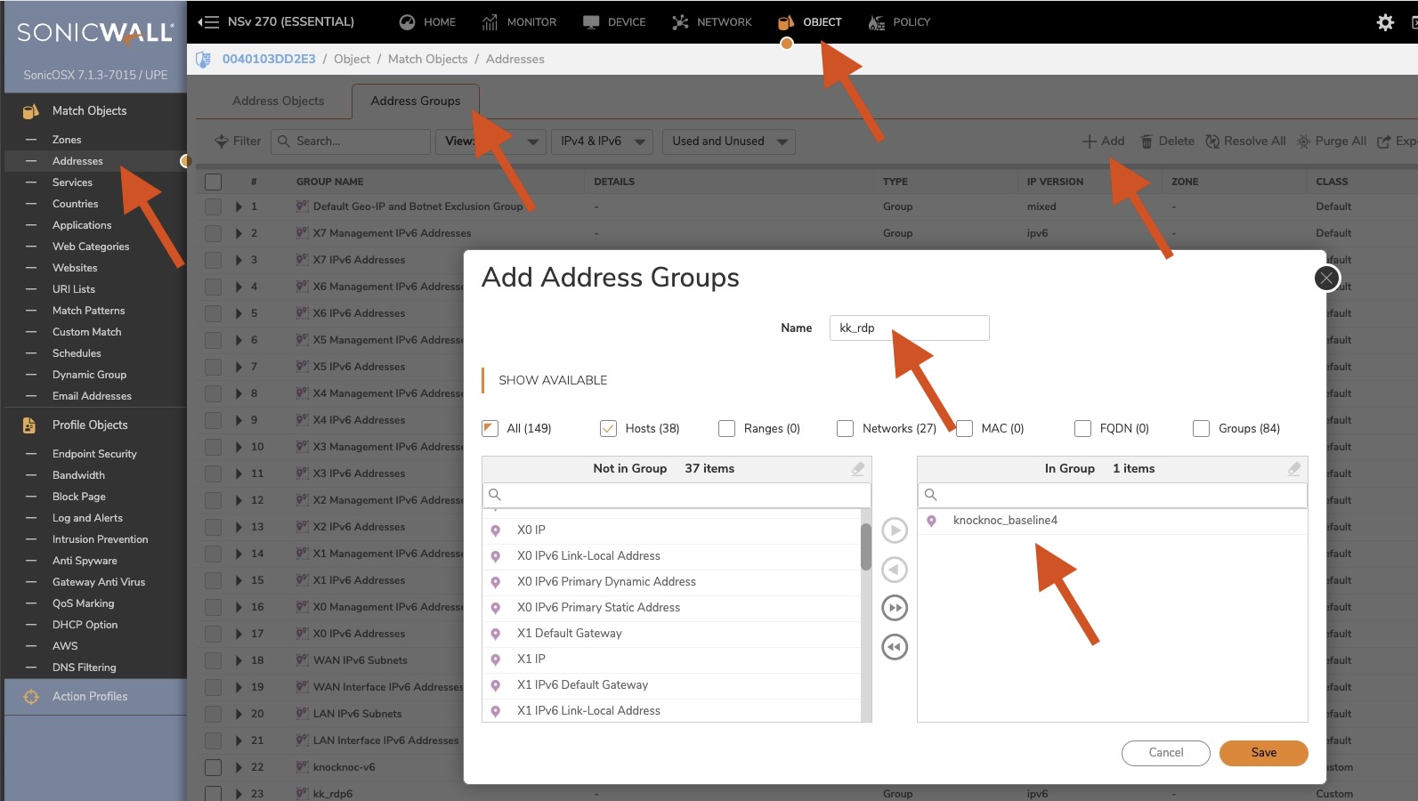
Task: Click the add-selected right arrow button
Action: [x=895, y=530]
